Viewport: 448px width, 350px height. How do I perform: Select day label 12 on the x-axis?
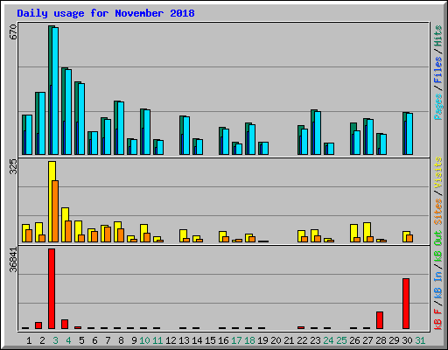point(171,340)
